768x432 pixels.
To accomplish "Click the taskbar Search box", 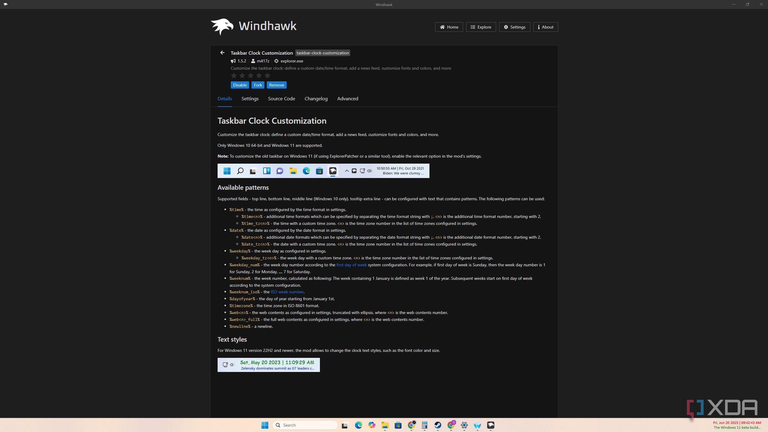I will [x=305, y=425].
